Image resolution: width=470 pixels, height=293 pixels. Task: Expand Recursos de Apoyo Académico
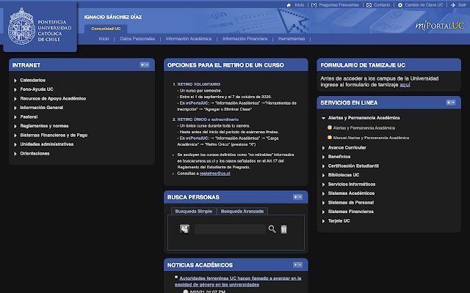[15, 99]
